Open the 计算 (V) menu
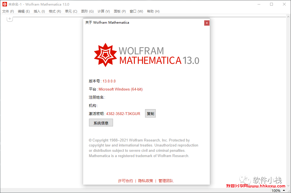Screen dimensions: 291x193 click(104, 11)
